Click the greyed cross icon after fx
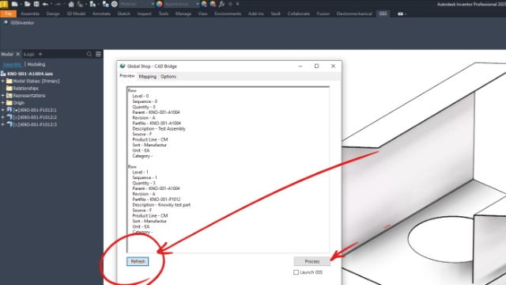Screen dimensions: 506x285 (230, 4)
